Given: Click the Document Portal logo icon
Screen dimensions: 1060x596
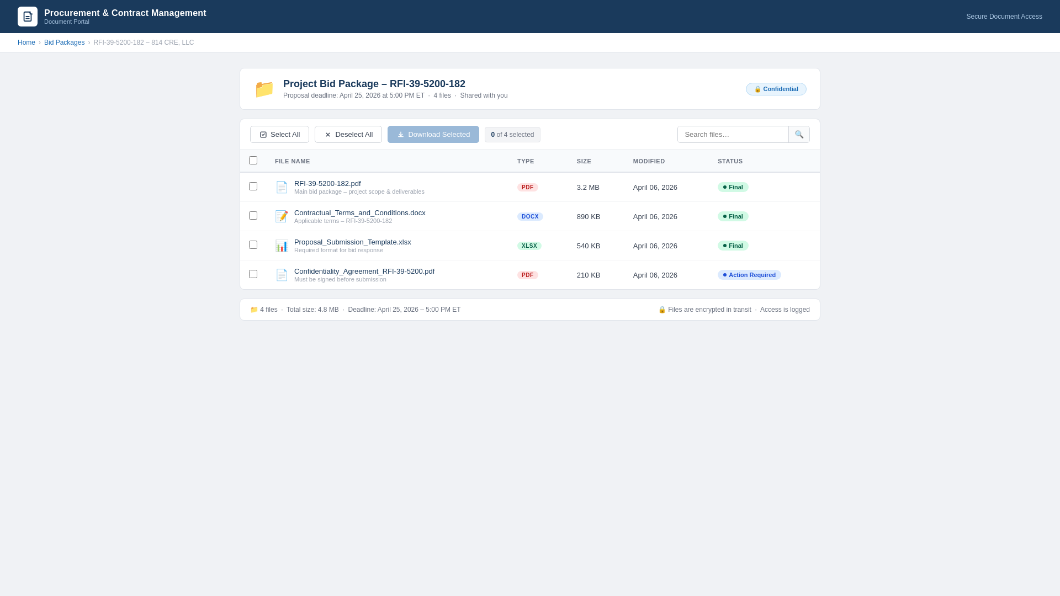Looking at the screenshot, I should tap(28, 17).
